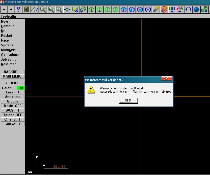Open the Level: 1 setting

[13, 92]
